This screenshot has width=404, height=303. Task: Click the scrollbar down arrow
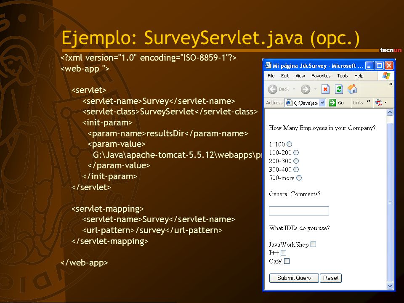pos(390,286)
